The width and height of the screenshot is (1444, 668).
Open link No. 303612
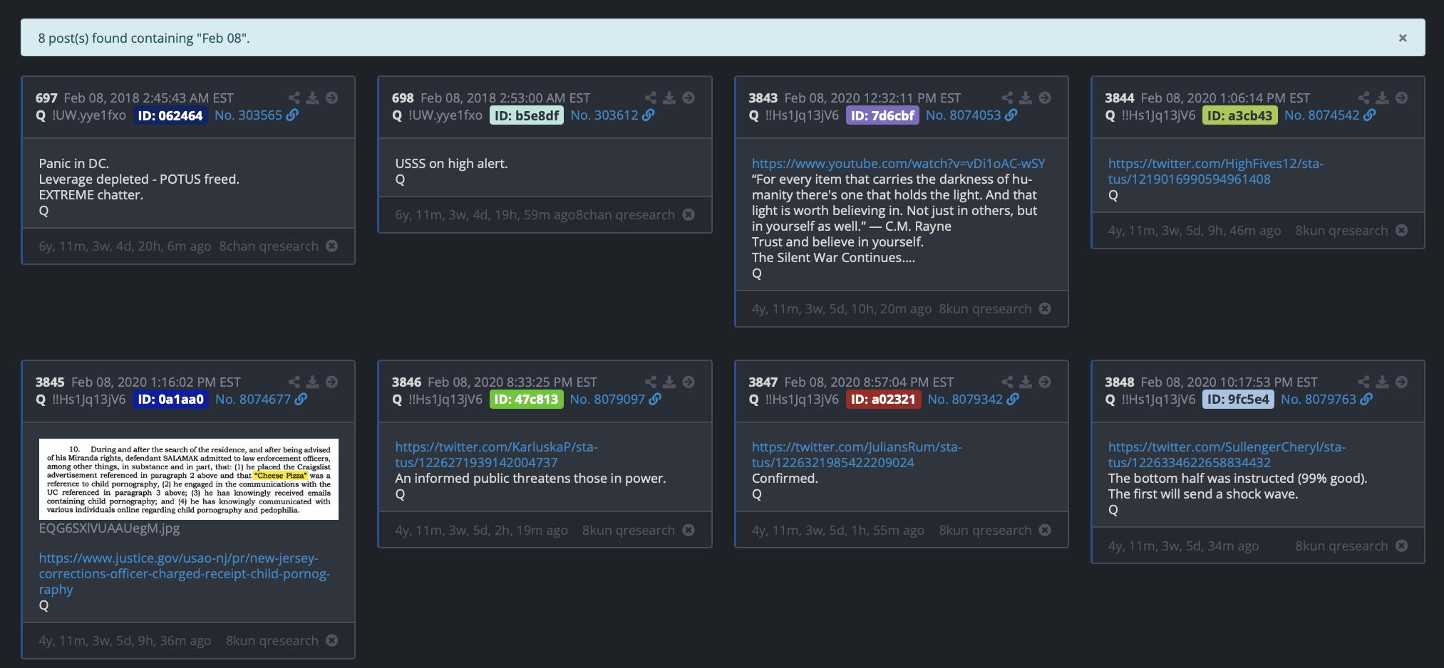click(612, 115)
